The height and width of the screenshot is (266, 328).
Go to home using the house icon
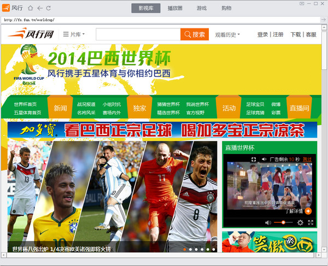(31, 8)
